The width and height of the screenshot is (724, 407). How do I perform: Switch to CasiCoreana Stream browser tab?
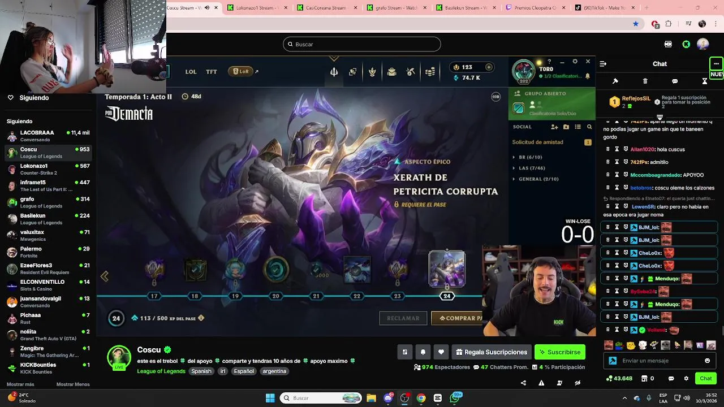[327, 8]
